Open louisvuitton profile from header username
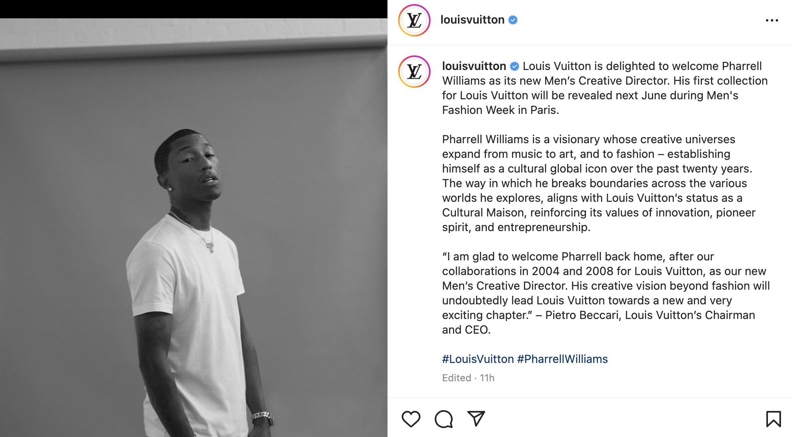This screenshot has width=792, height=437. (x=472, y=20)
